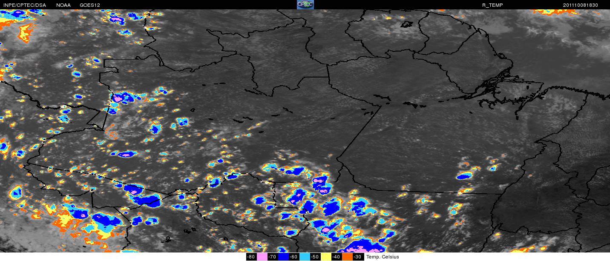Select the NOAA label in the header

[63, 5]
